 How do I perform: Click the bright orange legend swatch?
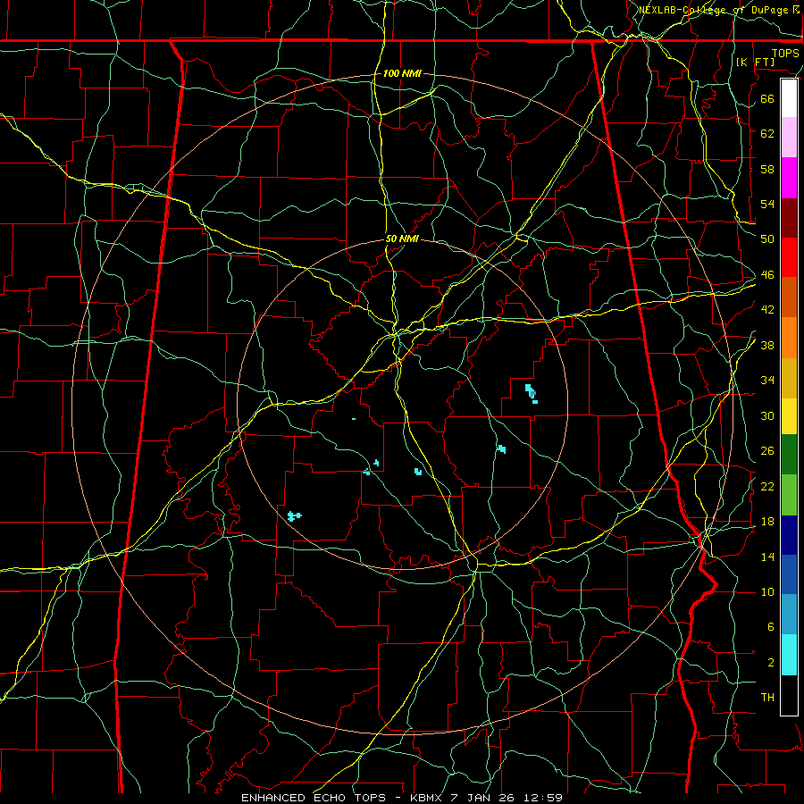(x=789, y=338)
